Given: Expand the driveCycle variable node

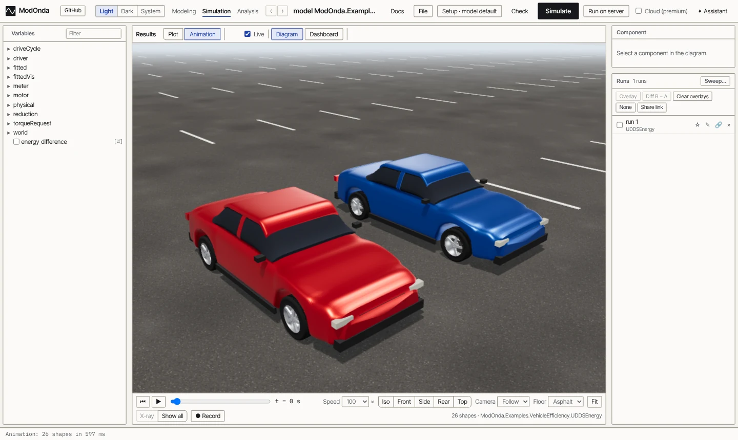Looking at the screenshot, I should click(x=9, y=49).
